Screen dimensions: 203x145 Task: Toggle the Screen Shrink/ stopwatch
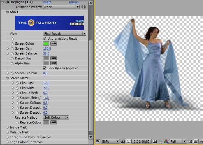tap(17, 98)
